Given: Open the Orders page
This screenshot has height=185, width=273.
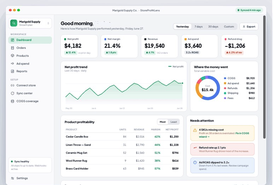Looking at the screenshot, I should (x=30, y=48).
